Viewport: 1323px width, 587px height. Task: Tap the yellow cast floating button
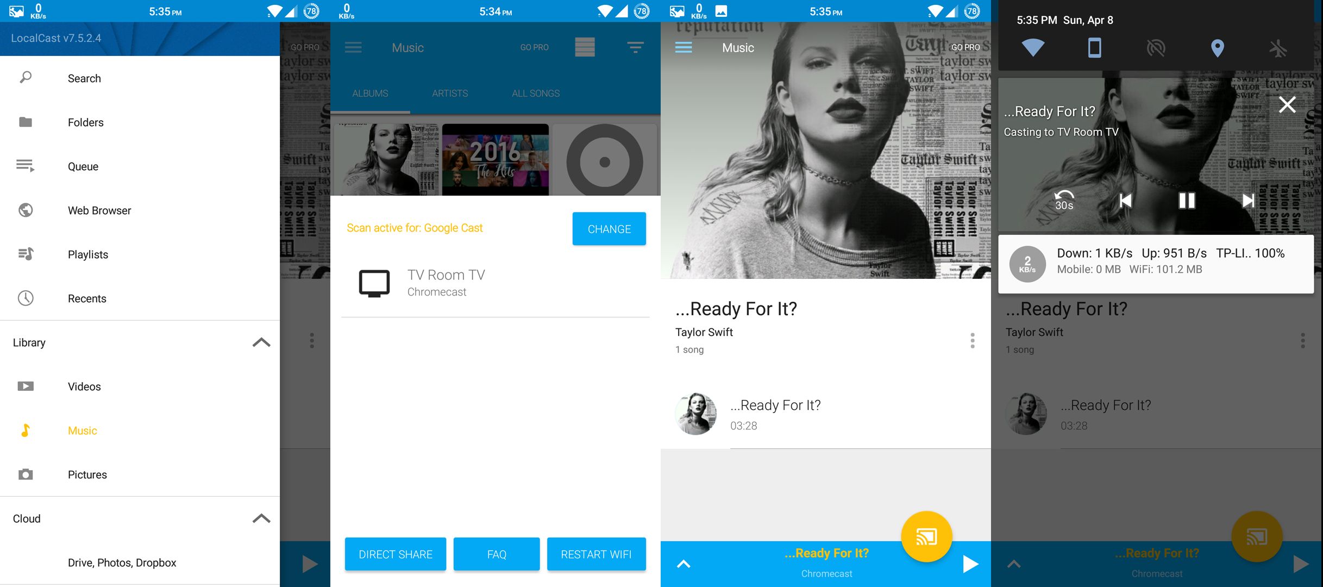926,537
